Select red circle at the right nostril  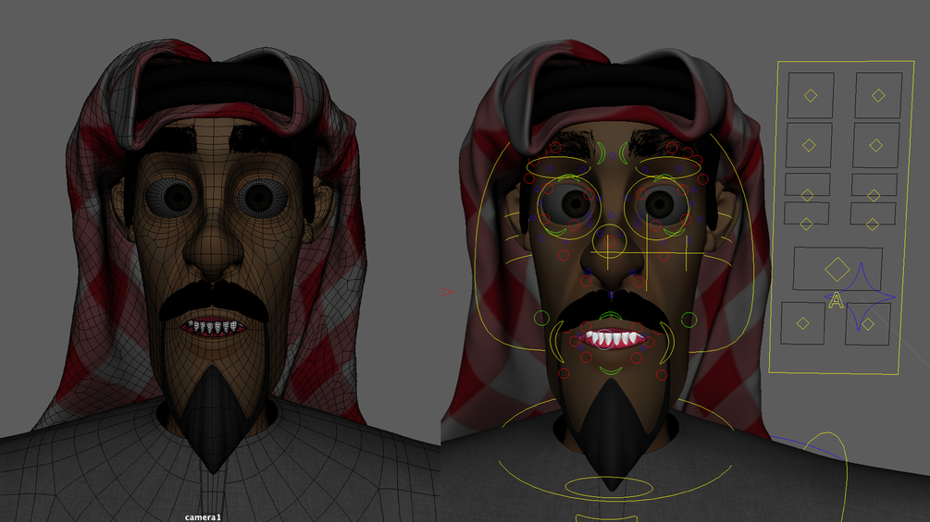[639, 282]
